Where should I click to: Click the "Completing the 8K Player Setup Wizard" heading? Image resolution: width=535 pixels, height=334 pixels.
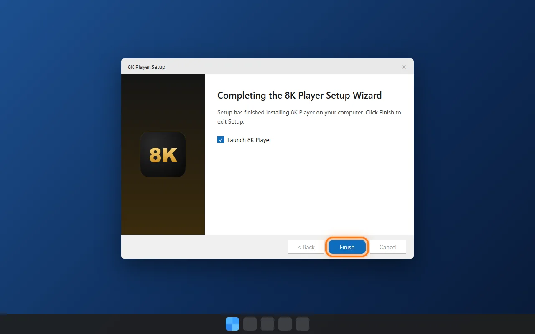click(x=299, y=95)
